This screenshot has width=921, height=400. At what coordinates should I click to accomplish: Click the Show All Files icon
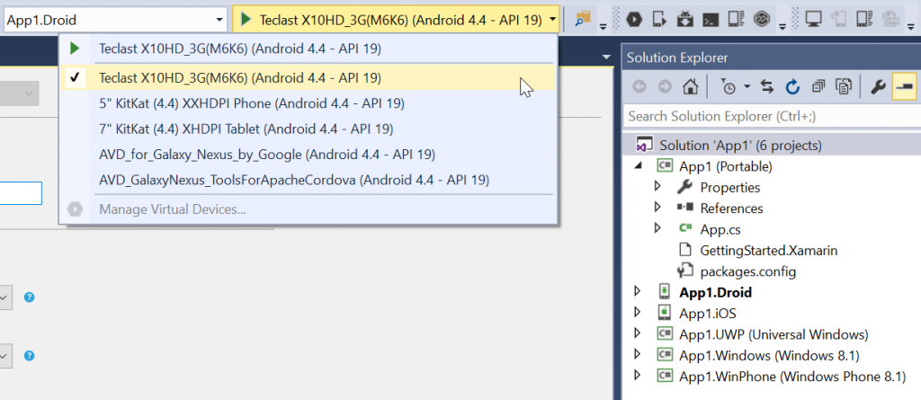[x=844, y=87]
